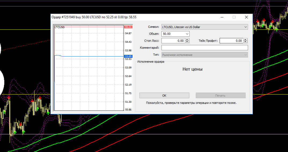
Task: Open the disabled Тип dropdown
Action: (x=205, y=55)
